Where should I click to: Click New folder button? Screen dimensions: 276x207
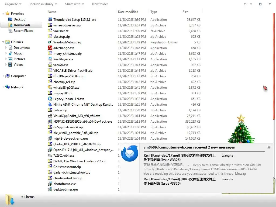click(100, 4)
